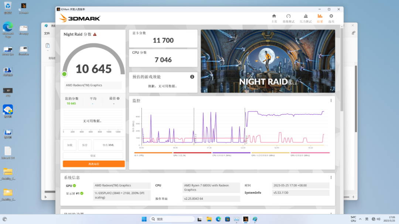399x224 pixels.
Task: Toggle the yellow GPU memory clock legend
Action: click(270, 154)
